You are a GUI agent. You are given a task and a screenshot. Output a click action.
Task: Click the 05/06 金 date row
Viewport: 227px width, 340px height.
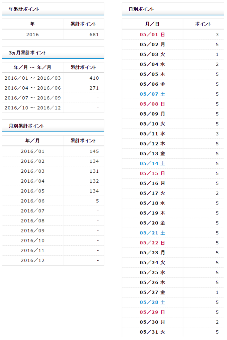[x=173, y=84]
